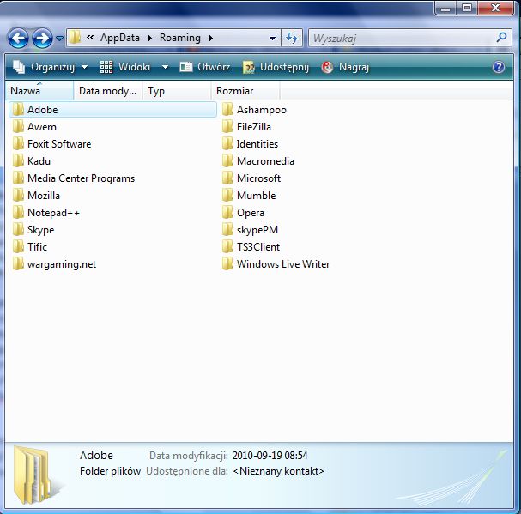521x514 pixels.
Task: Select the Microsoft folder icon
Action: 227,178
